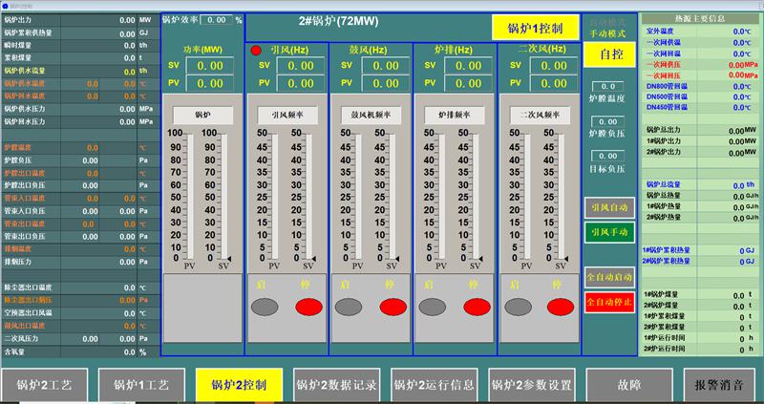Hit the gray start oval under 炉排
The height and width of the screenshot is (404, 764).
pos(432,307)
